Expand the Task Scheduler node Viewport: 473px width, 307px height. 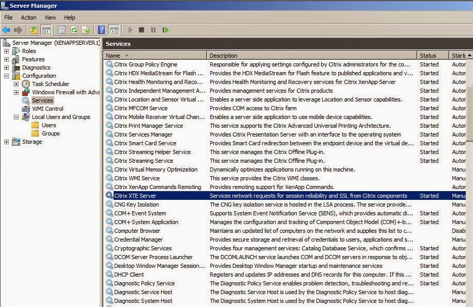(16, 84)
